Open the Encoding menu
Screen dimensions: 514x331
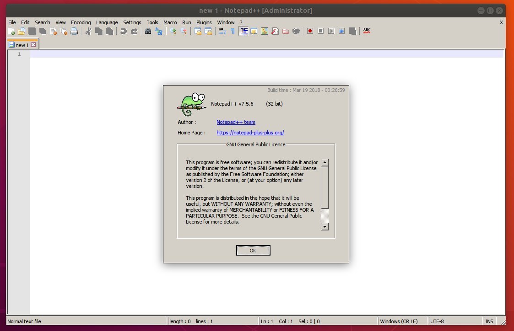81,22
